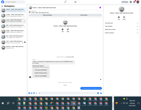This screenshot has width=141, height=110.
Task: Open the options ellipsis on Susan's chat
Action: tap(23, 21)
